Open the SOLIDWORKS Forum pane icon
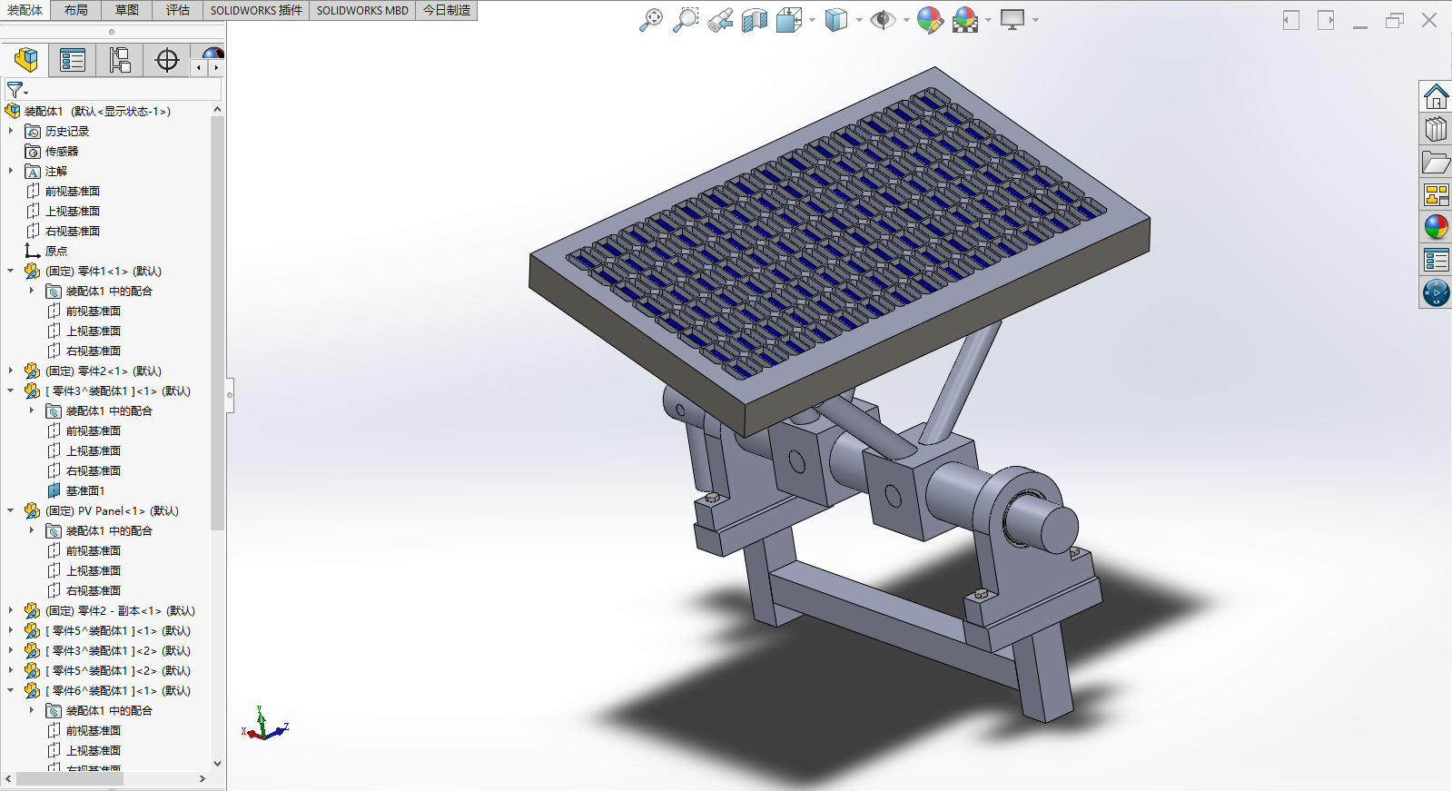1452x791 pixels. [x=1436, y=292]
